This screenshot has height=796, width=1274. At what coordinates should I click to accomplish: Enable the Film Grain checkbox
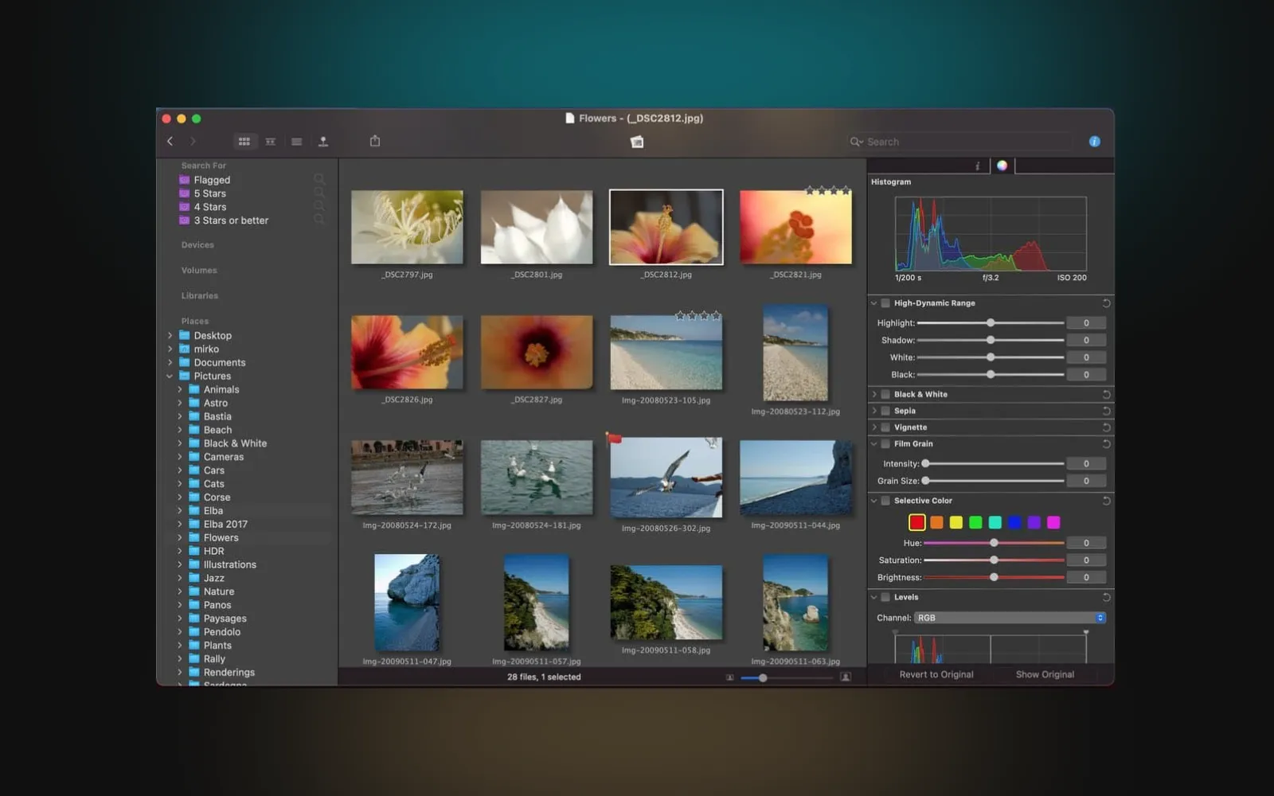point(885,444)
